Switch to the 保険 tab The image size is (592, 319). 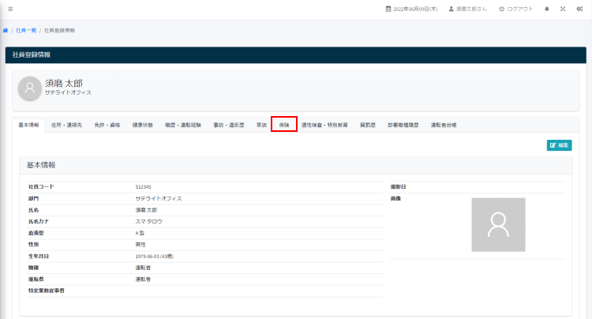click(284, 125)
